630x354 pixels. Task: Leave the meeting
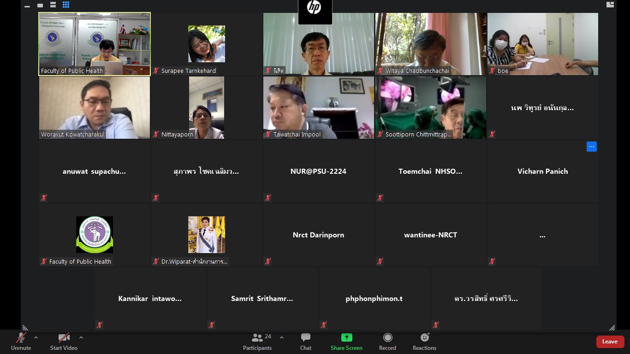click(x=610, y=342)
